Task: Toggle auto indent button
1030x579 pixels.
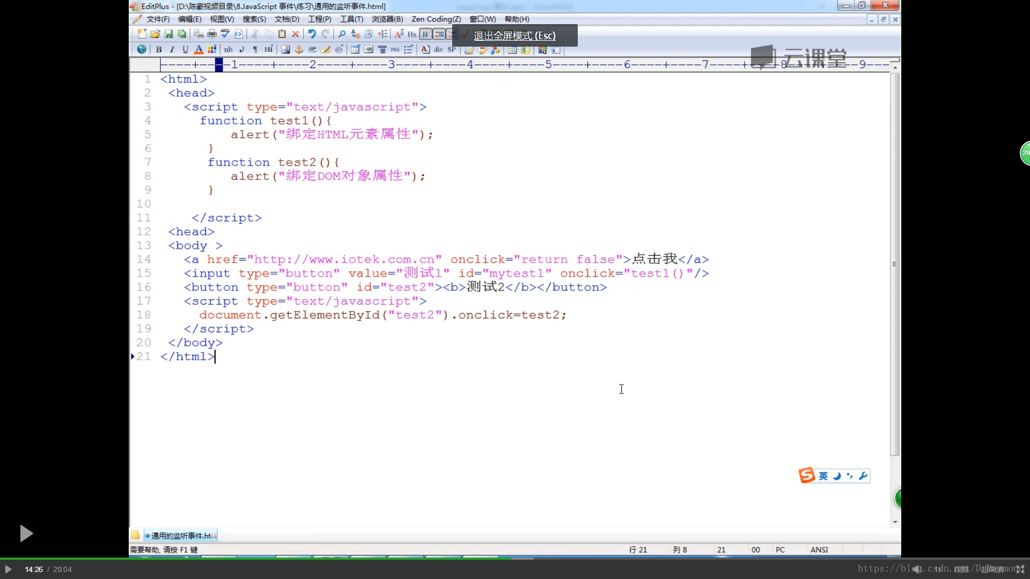Action: 439,34
